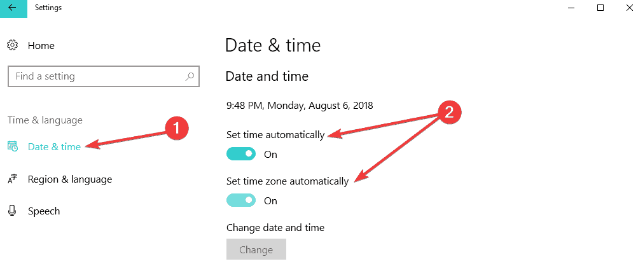Click the calendar clock icon in sidebar
The width and height of the screenshot is (638, 266).
[13, 147]
